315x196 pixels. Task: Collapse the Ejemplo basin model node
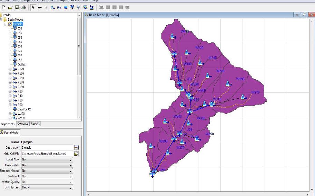click(x=6, y=24)
